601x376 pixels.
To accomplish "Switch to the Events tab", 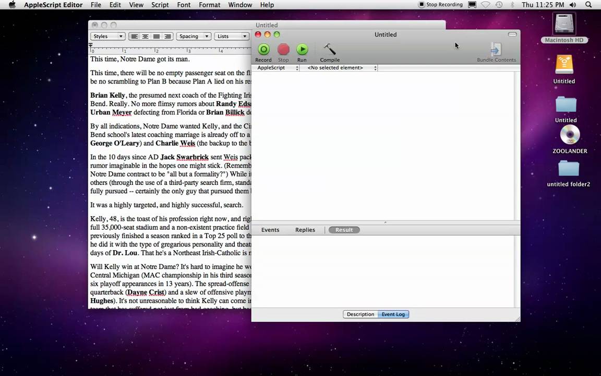I will click(x=270, y=230).
